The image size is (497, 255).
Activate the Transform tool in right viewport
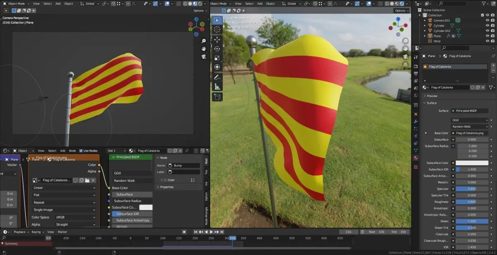[x=217, y=67]
